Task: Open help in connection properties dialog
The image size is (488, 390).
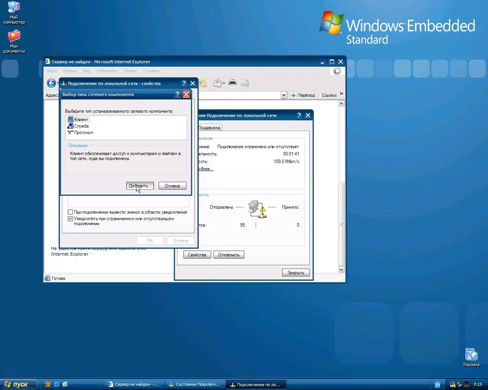Action: click(x=184, y=83)
